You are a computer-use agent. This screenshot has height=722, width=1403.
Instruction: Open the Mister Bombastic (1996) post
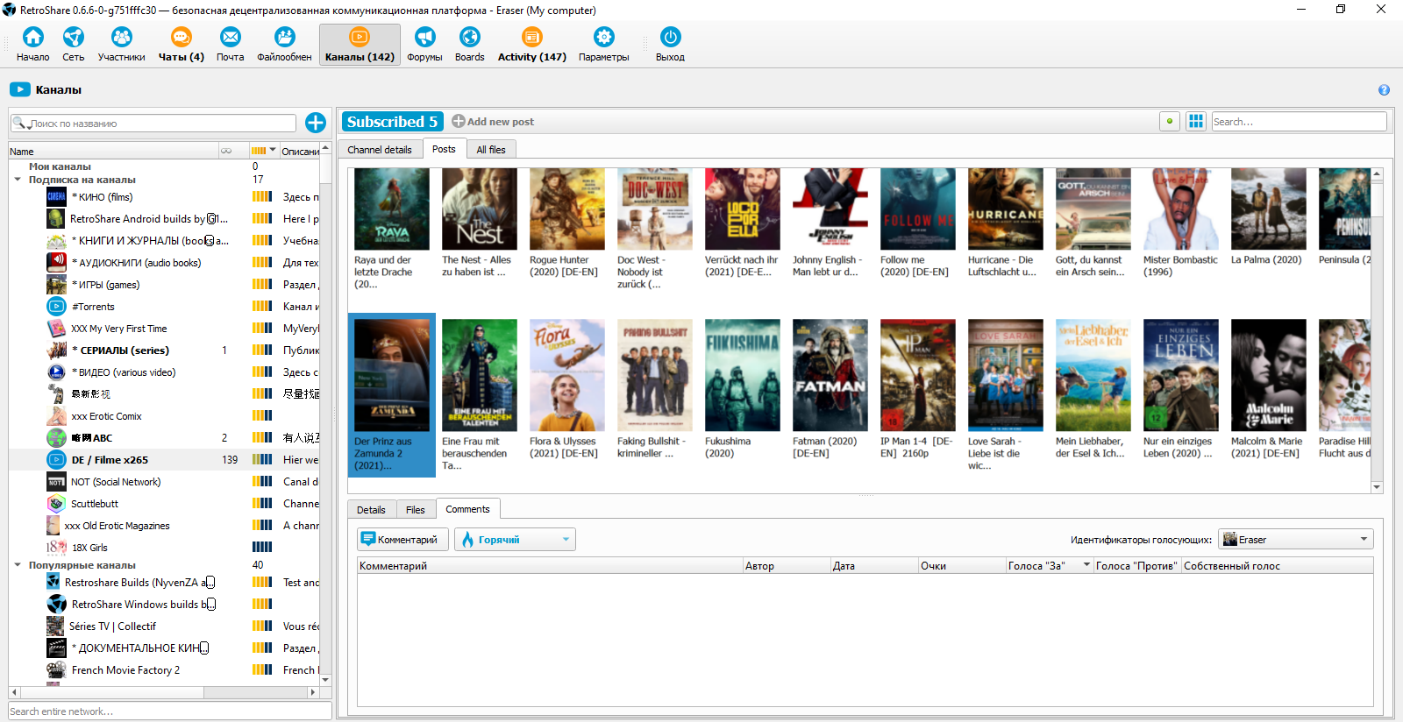(1180, 223)
